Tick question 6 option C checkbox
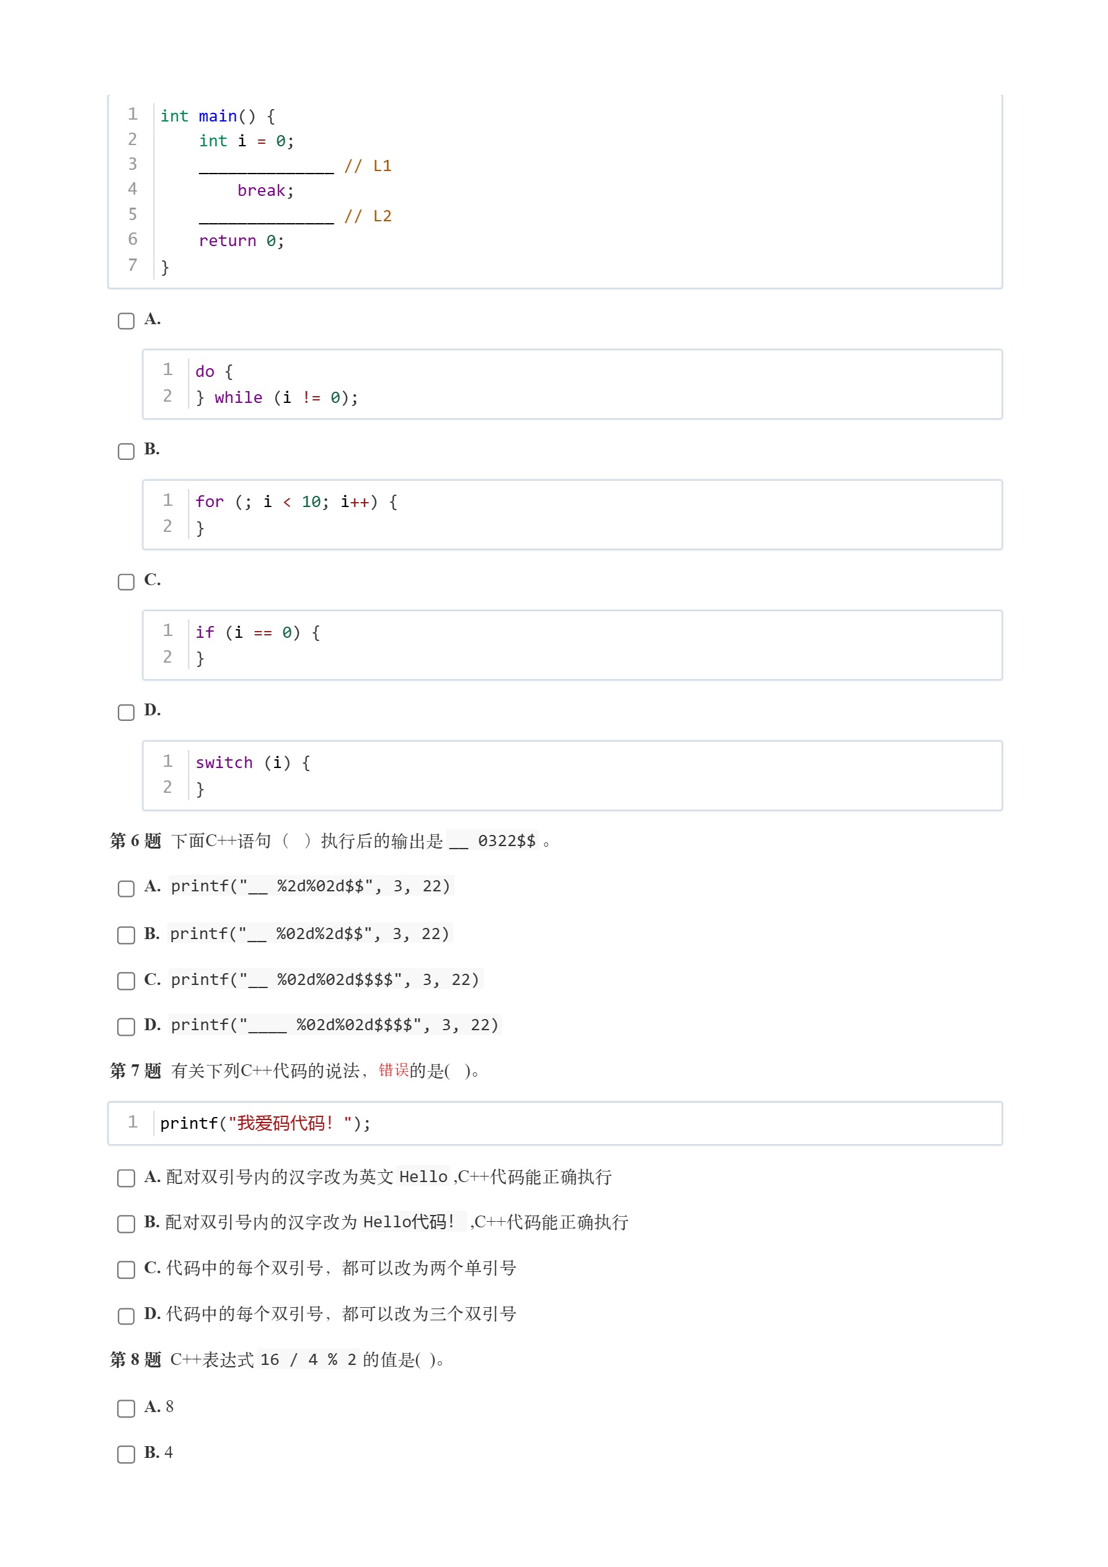Viewport: 1108px width, 1567px height. point(126,981)
